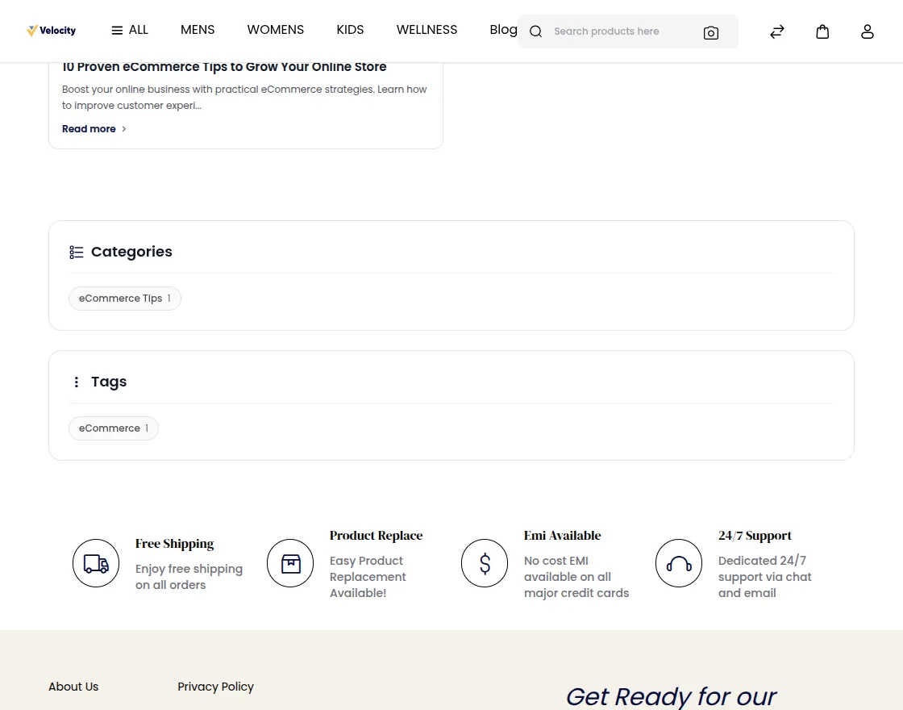Click the 24/7 Support headphones icon
This screenshot has height=710, width=903.
point(678,563)
